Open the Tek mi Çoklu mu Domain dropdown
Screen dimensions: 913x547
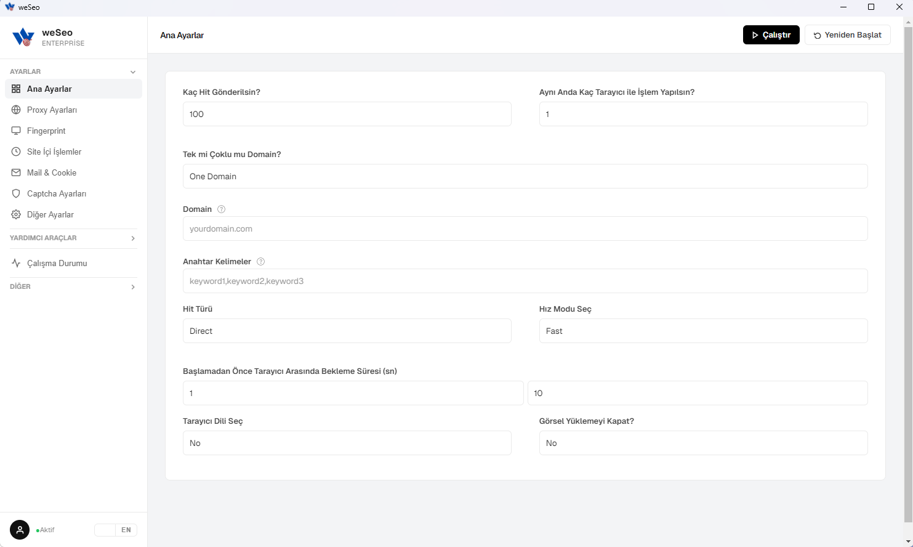pyautogui.click(x=525, y=176)
